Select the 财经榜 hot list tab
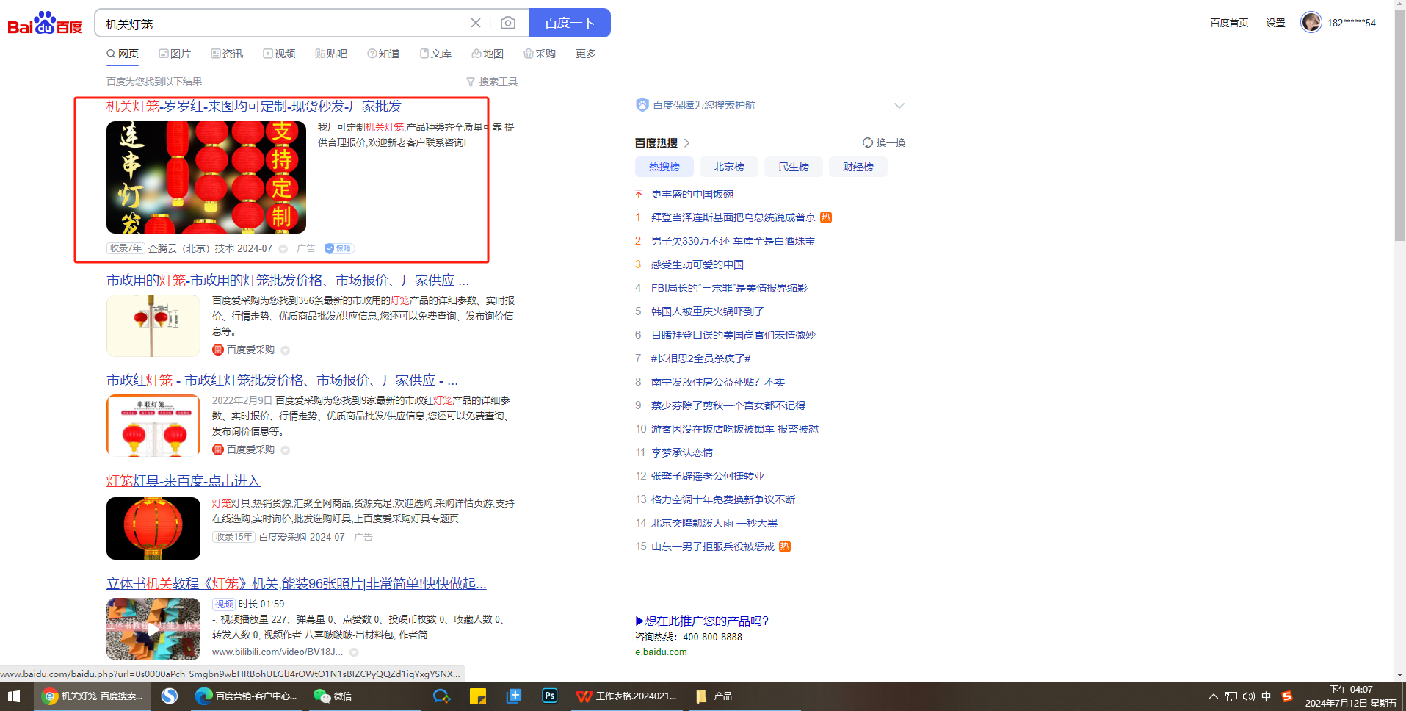Screen dimensions: 1406x711 point(858,167)
